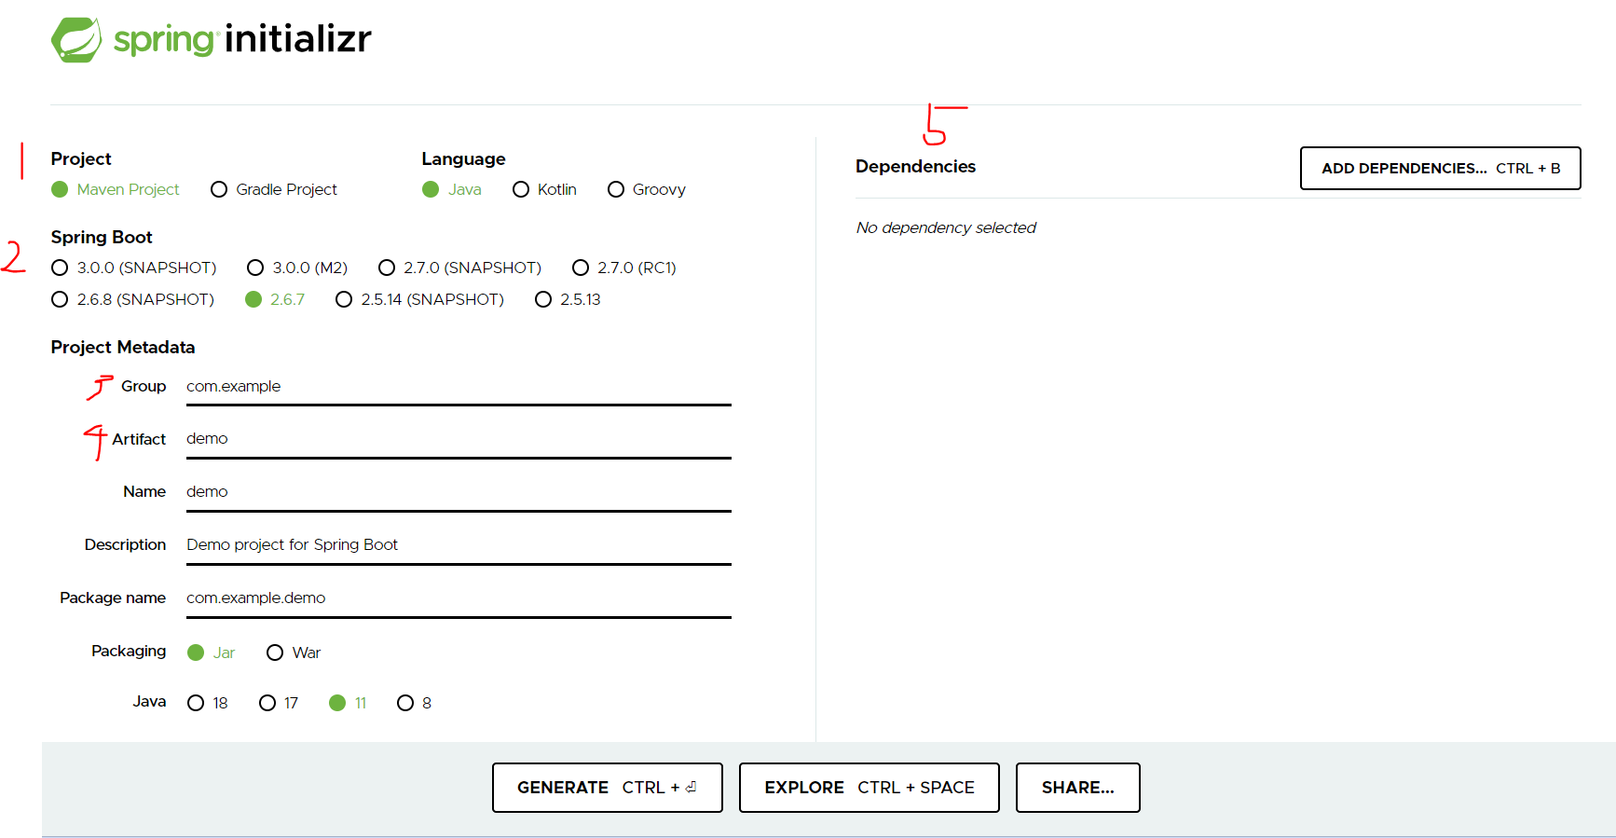
Task: Open the Add Dependencies dialog
Action: (x=1440, y=169)
